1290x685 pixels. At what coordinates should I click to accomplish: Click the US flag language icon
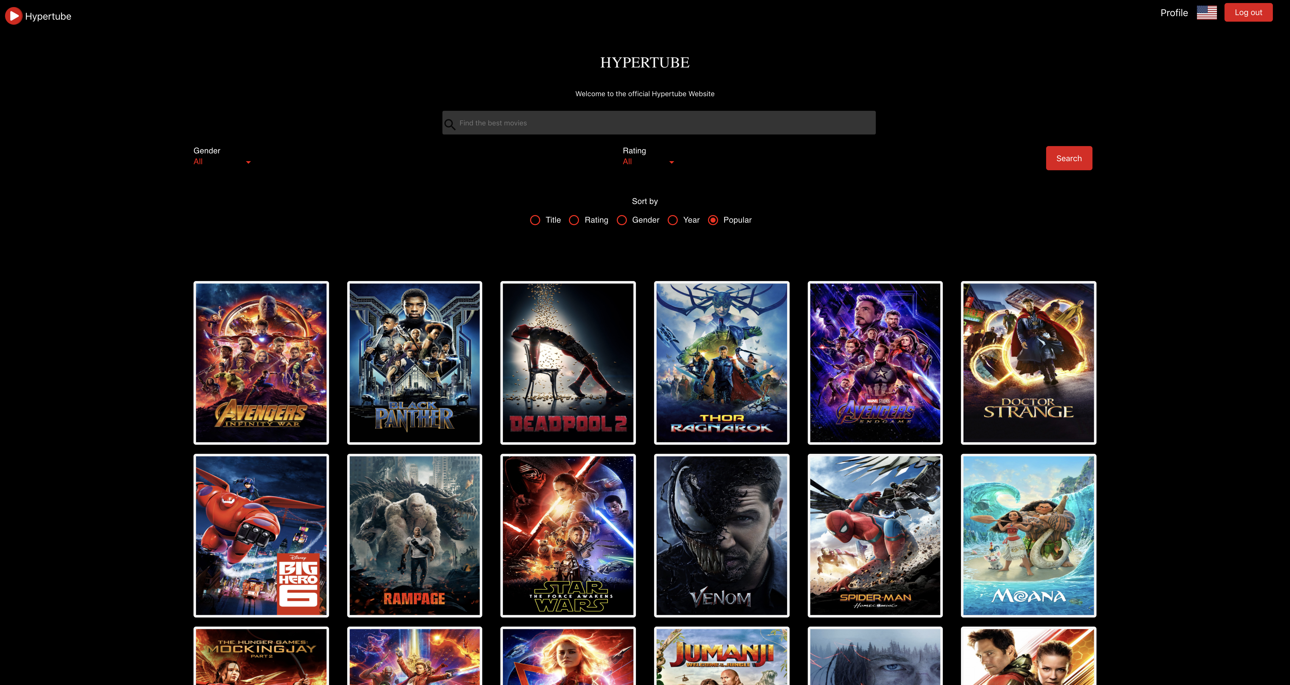pyautogui.click(x=1206, y=13)
